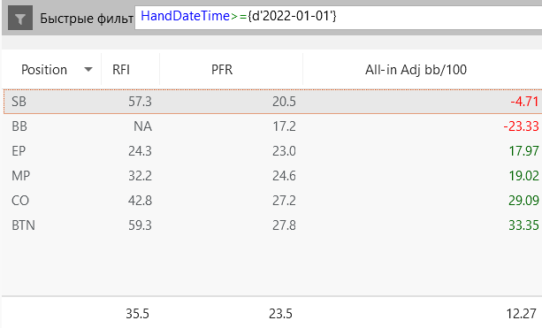Screen dimensions: 542x328
Task: Select the SB position row
Action: [272, 102]
